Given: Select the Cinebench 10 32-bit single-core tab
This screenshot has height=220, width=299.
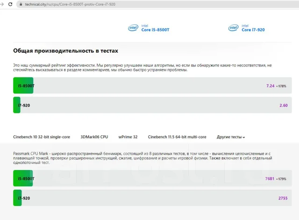Looking at the screenshot, I should (42, 137).
